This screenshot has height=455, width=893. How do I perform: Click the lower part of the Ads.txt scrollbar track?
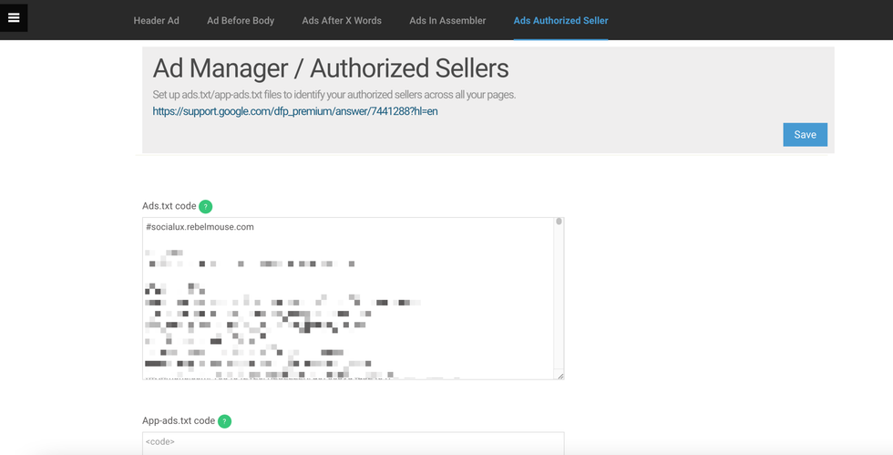point(559,337)
